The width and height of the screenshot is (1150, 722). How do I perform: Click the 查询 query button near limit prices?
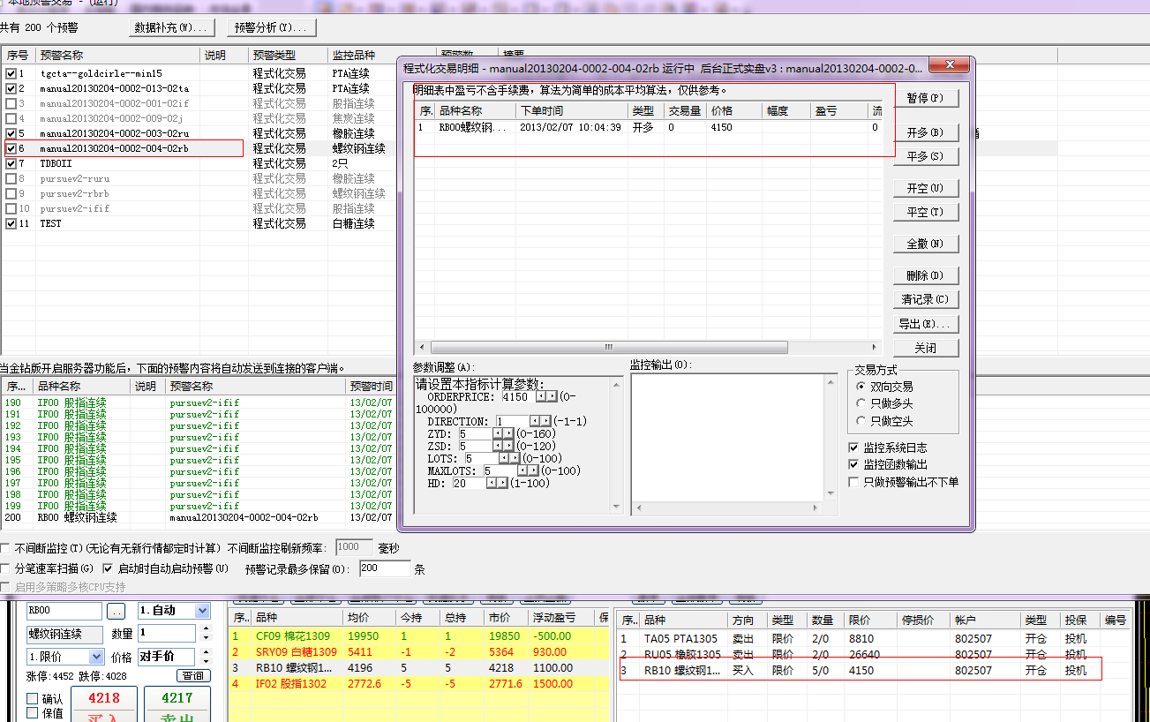[193, 676]
